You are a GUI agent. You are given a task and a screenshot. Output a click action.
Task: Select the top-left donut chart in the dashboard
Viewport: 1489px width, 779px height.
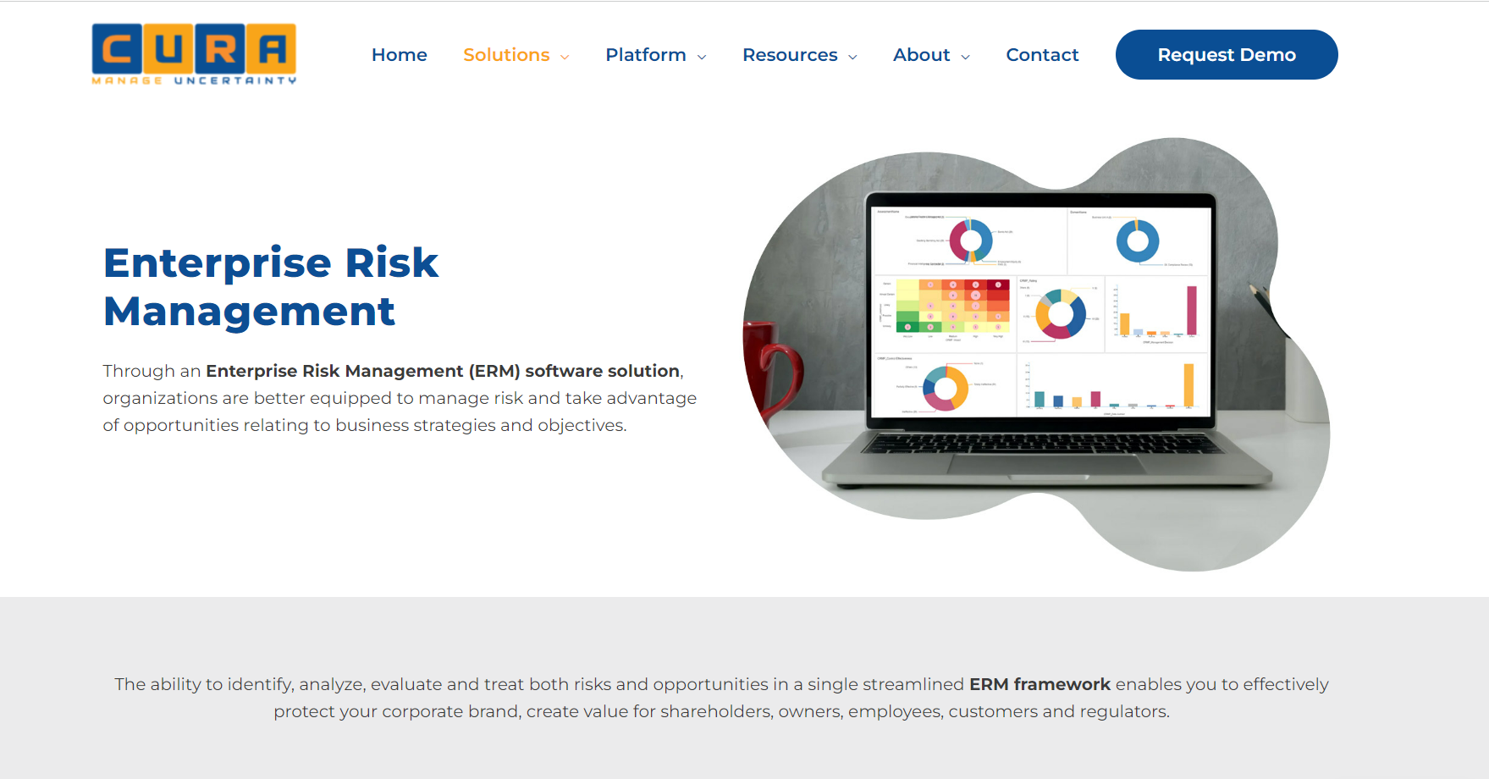tap(972, 240)
